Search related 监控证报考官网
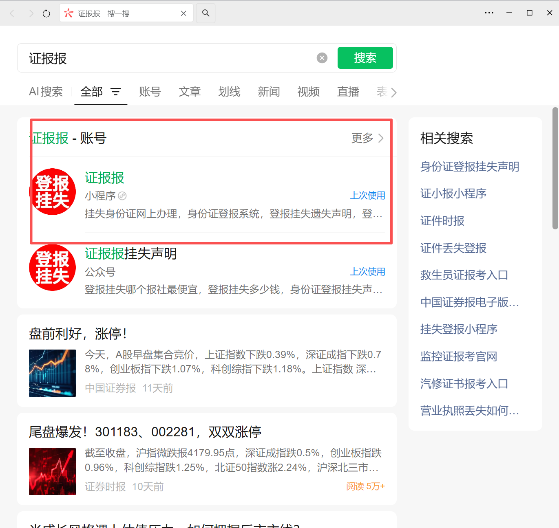Image resolution: width=559 pixels, height=528 pixels. 459,356
